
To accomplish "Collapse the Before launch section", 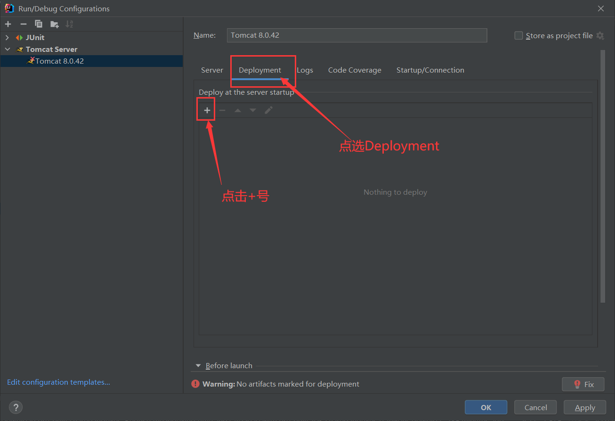I will pyautogui.click(x=199, y=366).
